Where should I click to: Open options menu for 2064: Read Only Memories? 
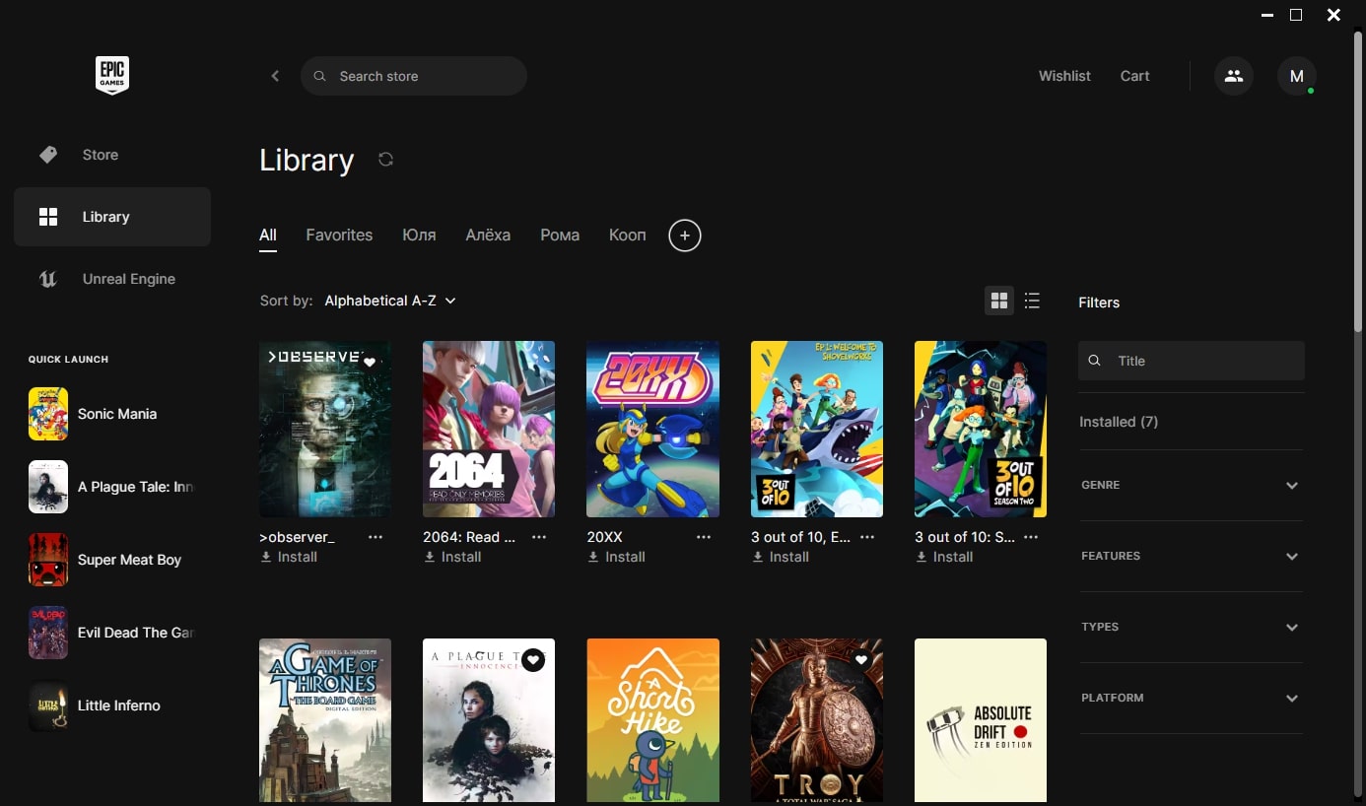tap(539, 537)
